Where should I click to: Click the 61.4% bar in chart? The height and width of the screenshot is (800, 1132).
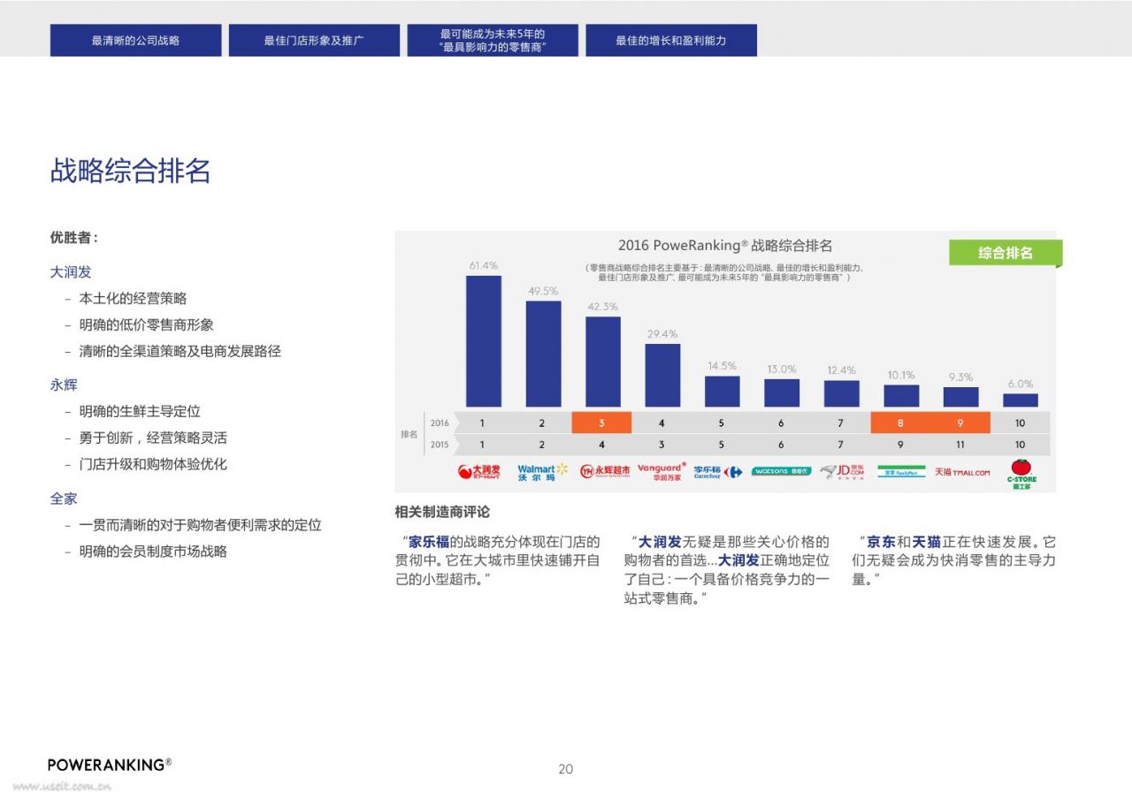(484, 341)
